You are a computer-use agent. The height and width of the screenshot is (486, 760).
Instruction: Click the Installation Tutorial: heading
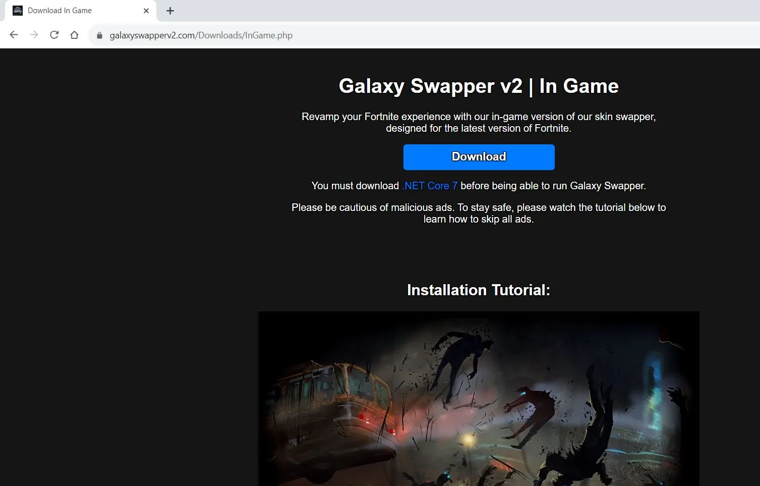point(479,290)
